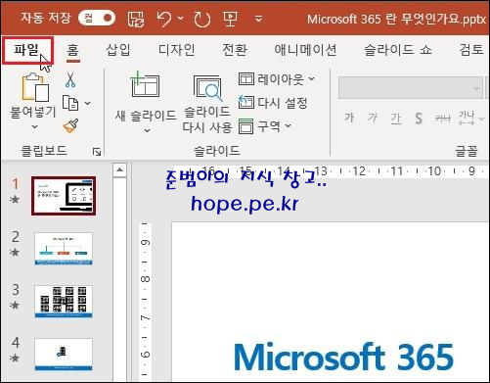490x383 pixels.
Task: Toggle Strikethrough formatting
Action: (x=443, y=118)
